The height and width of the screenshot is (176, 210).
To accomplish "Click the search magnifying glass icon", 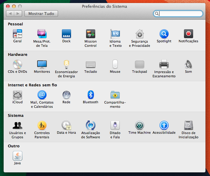I will tap(157, 14).
